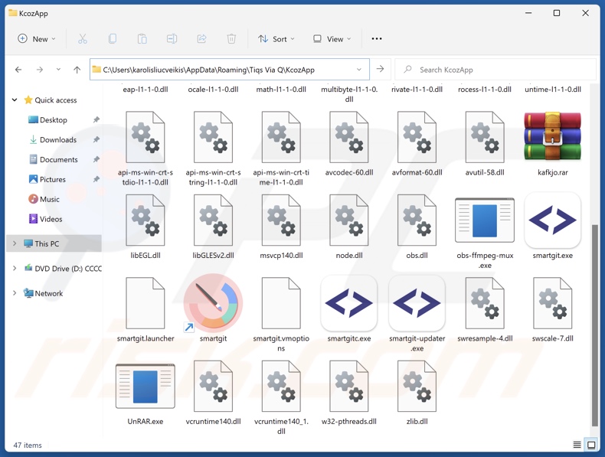Click the New button
Screen dimensions: 605x457
(37, 39)
